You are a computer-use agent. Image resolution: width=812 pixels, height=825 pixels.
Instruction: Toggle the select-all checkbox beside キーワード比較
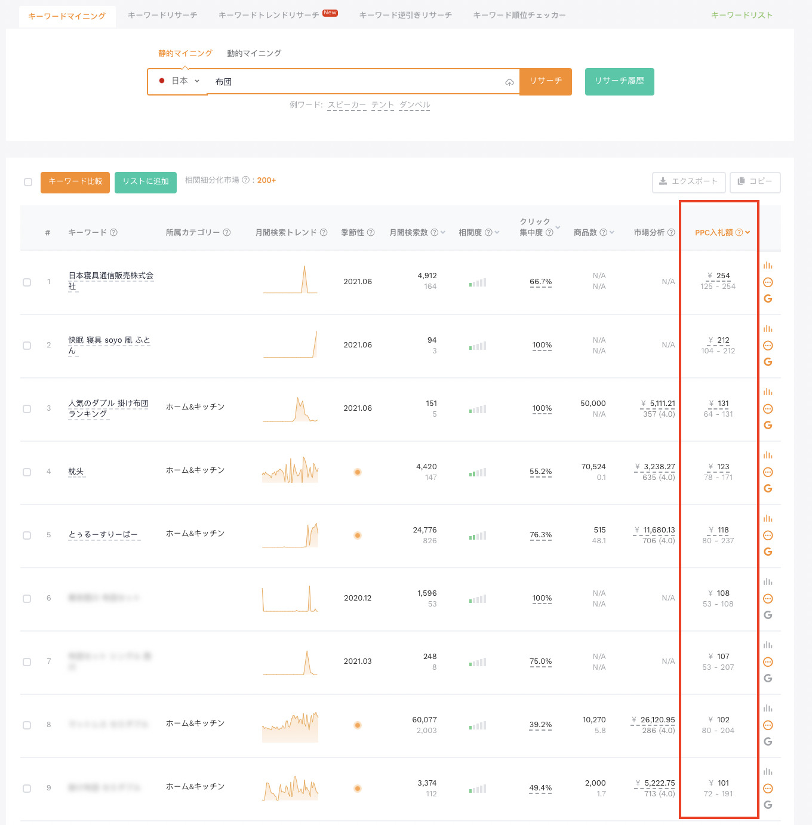point(28,182)
